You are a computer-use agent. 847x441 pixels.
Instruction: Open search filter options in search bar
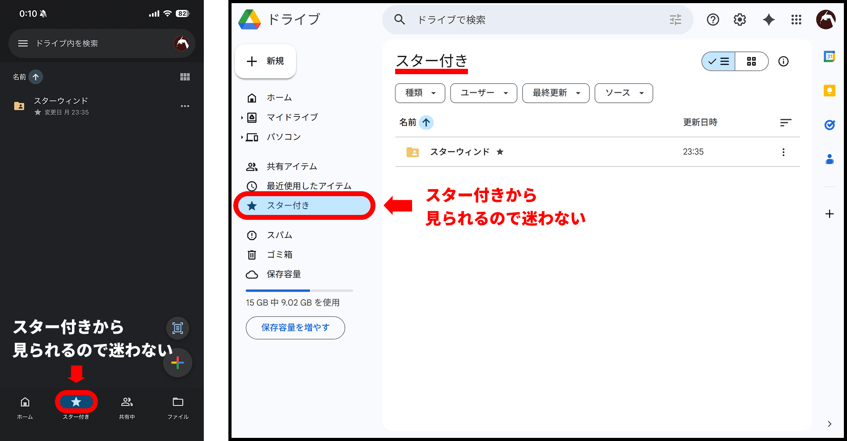click(675, 20)
